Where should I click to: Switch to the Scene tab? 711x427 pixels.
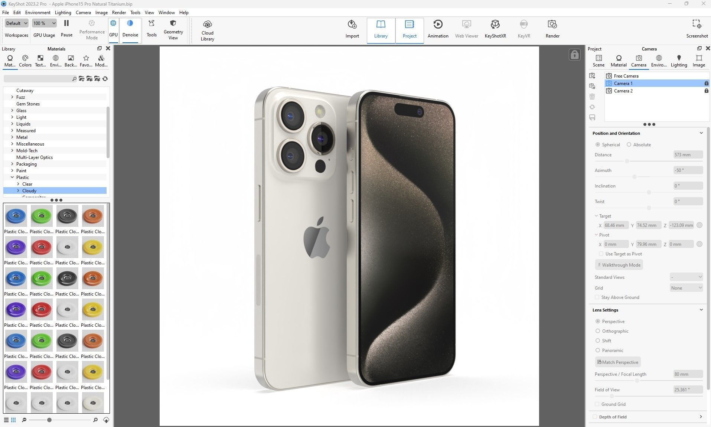[x=598, y=61]
